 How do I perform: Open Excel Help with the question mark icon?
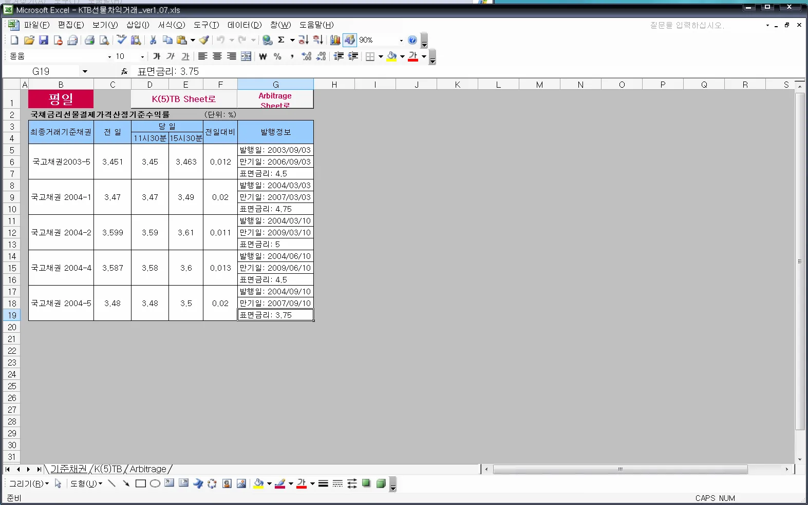coord(412,40)
